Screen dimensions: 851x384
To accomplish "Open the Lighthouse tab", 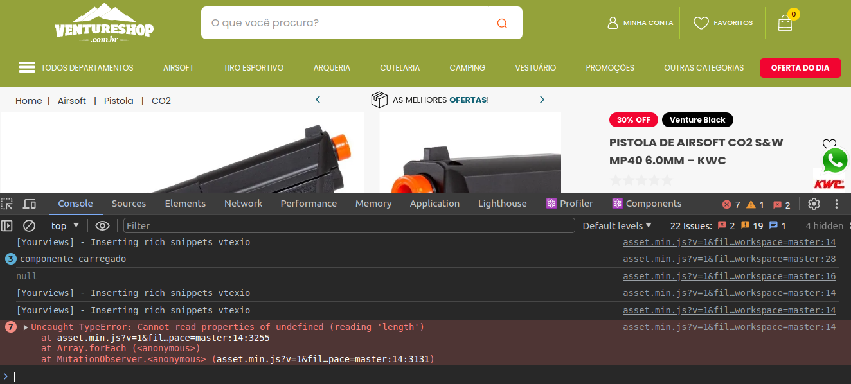I will point(502,204).
